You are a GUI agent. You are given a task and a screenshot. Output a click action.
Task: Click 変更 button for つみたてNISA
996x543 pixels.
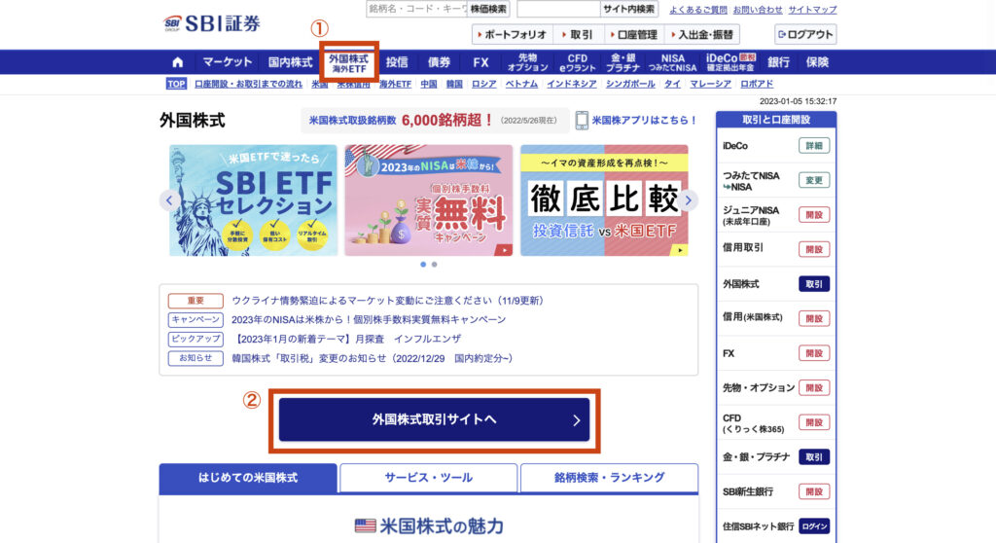[814, 181]
